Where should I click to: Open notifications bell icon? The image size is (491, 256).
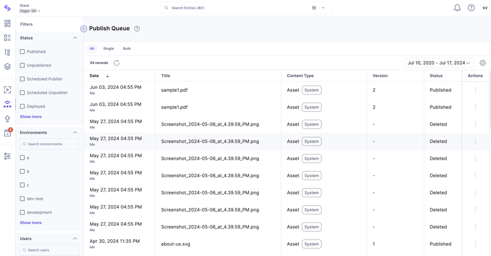click(x=457, y=8)
